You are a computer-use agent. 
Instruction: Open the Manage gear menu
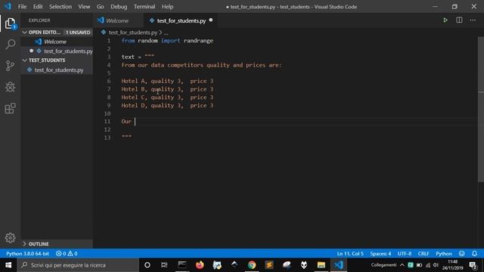pos(10,238)
